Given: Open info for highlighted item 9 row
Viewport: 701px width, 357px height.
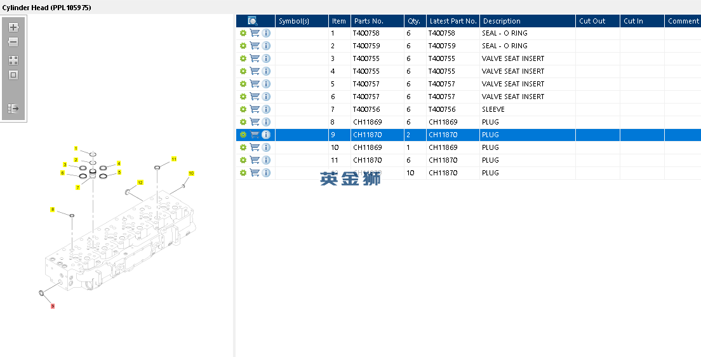Looking at the screenshot, I should (x=266, y=135).
